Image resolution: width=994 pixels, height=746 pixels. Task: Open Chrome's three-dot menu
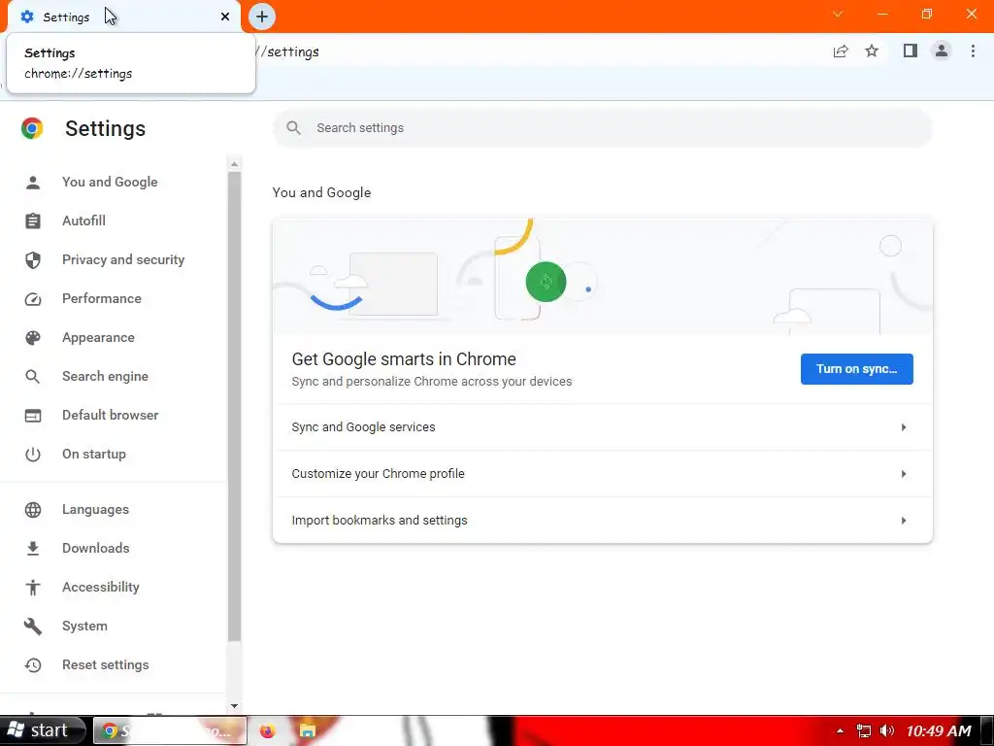point(973,51)
